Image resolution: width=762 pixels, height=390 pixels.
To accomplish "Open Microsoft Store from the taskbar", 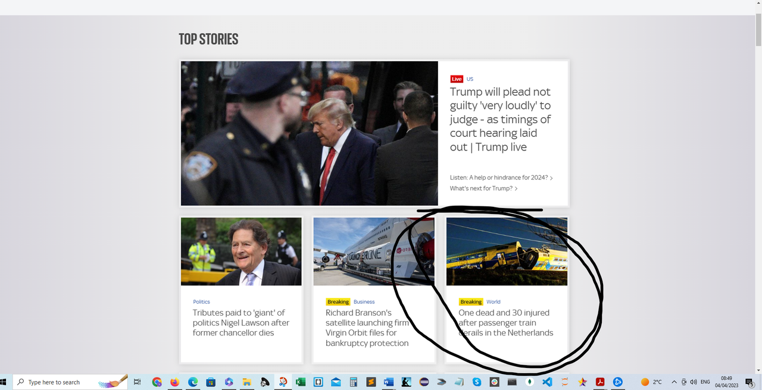I will point(211,382).
